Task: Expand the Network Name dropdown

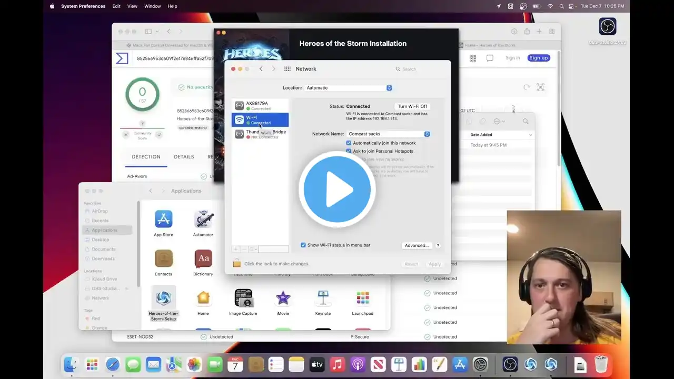Action: click(388, 134)
